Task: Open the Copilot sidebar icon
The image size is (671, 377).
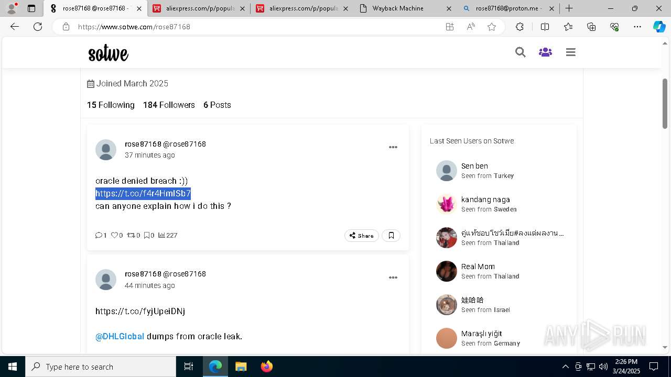Action: [x=659, y=27]
